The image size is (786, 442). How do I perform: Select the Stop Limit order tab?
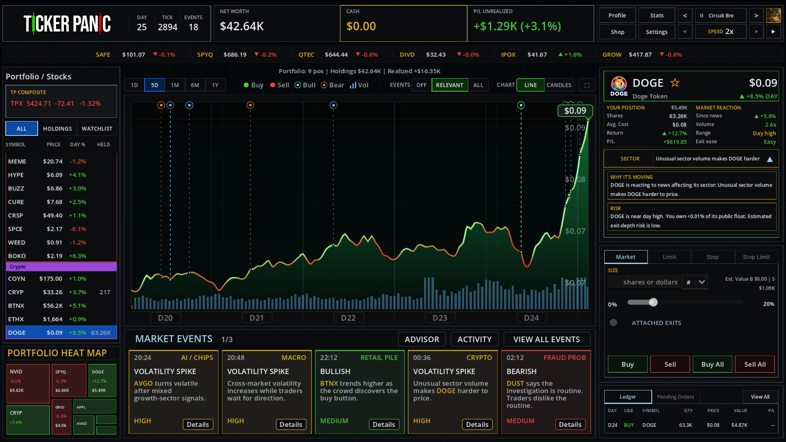tap(756, 257)
